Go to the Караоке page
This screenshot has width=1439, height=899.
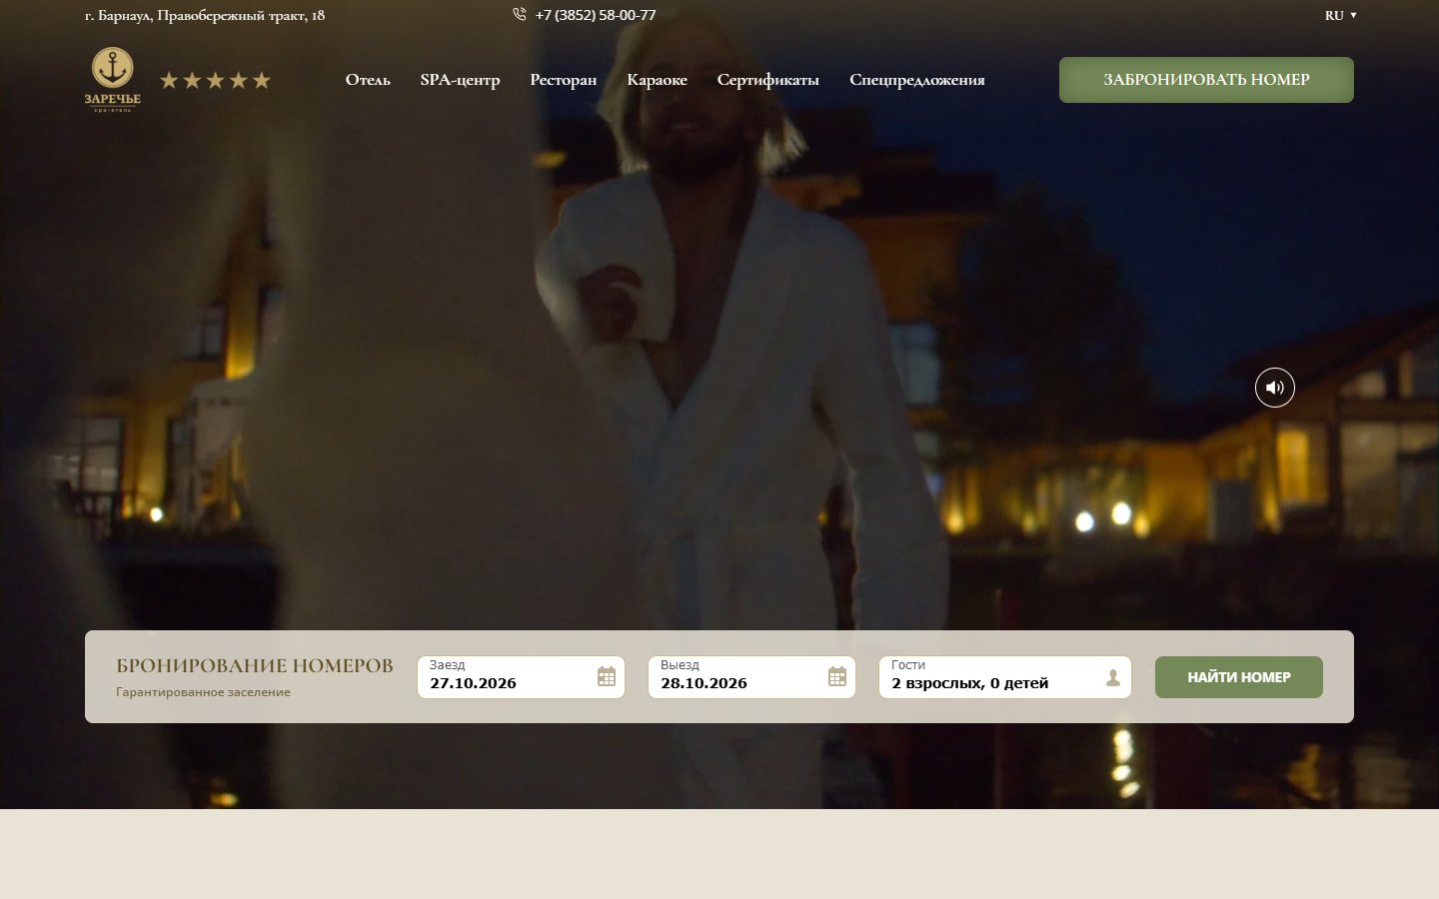[x=657, y=80]
